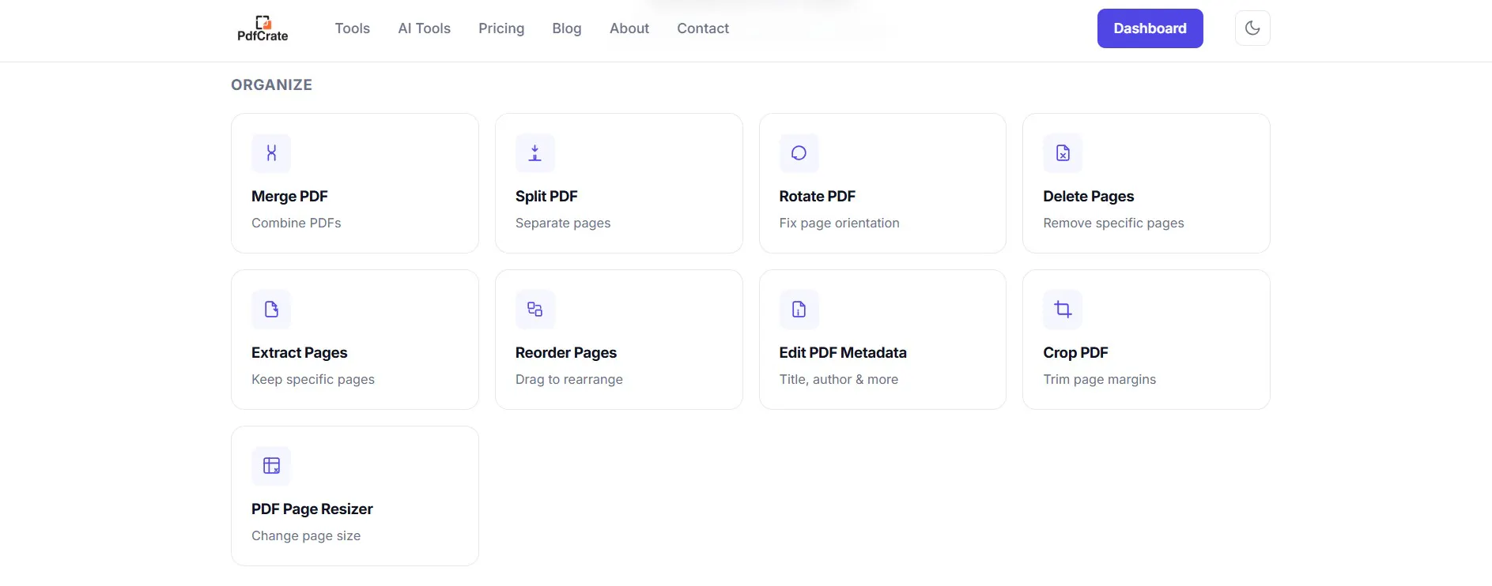Click the PDF Page Resizer icon
Image resolution: width=1492 pixels, height=586 pixels.
271,466
